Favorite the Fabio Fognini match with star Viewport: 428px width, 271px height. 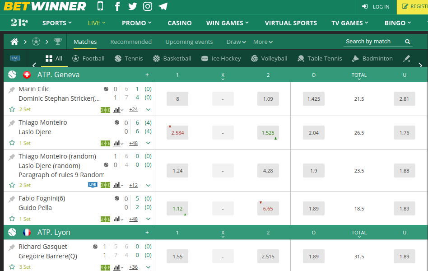coord(12,219)
